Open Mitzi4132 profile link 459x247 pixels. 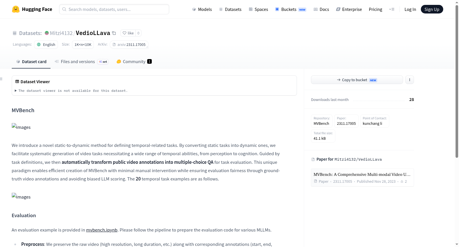click(61, 33)
